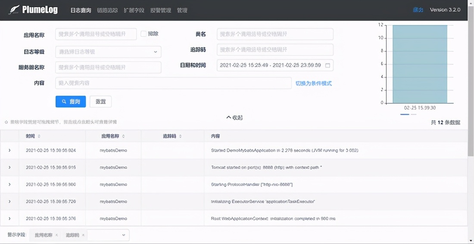Screen dimensions: 474x244
Task: Sort the 应用名称 column using its sort icon
Action: 123,136
